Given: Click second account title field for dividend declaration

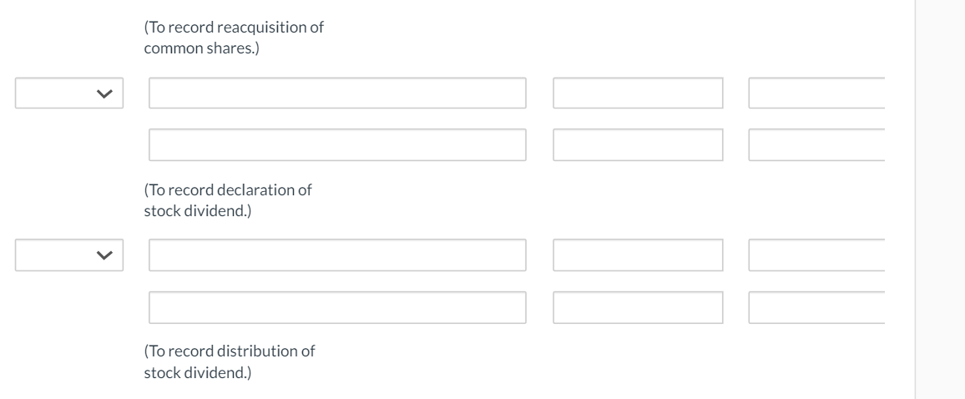Looking at the screenshot, I should (x=337, y=144).
